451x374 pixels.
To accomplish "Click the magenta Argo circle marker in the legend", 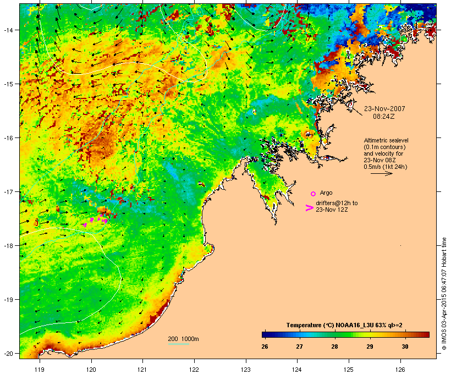I will click(313, 194).
